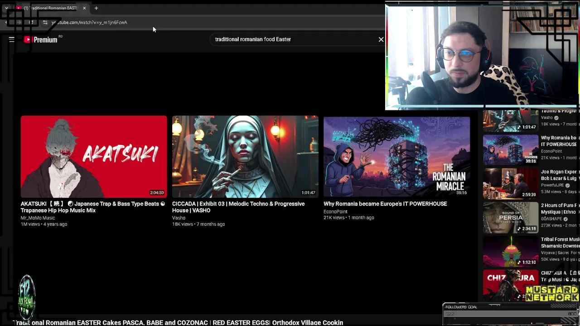Open the site information icon in address bar

point(45,22)
